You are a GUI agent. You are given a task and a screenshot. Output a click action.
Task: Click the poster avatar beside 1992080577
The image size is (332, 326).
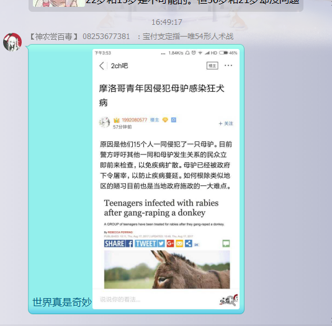104,122
